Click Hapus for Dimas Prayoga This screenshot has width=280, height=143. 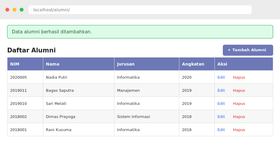point(239,116)
